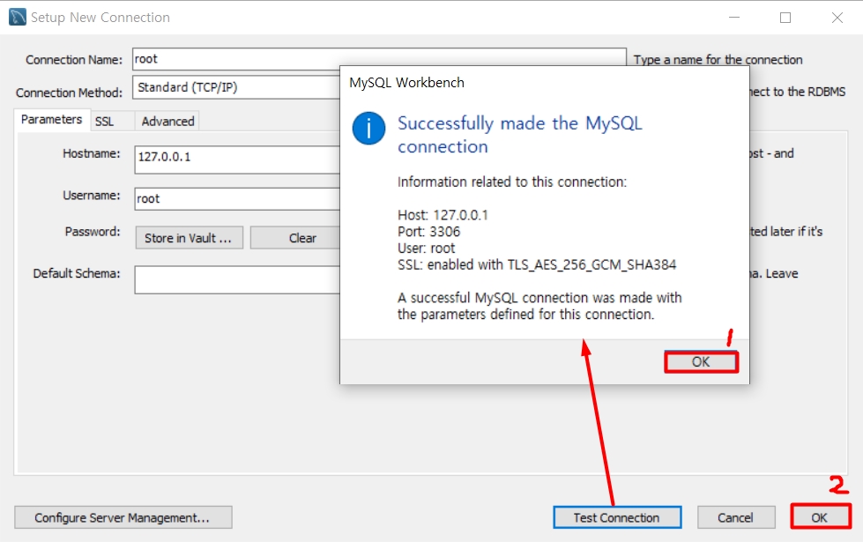This screenshot has width=863, height=542.
Task: Switch to the Parameters tab
Action: pos(51,119)
